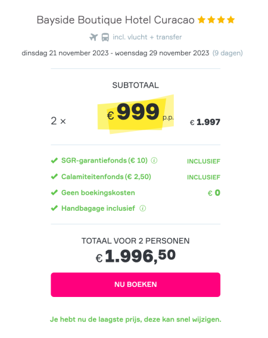268x338 pixels.
Task: Click the (9 dagen) duration text
Action: pyautogui.click(x=228, y=53)
